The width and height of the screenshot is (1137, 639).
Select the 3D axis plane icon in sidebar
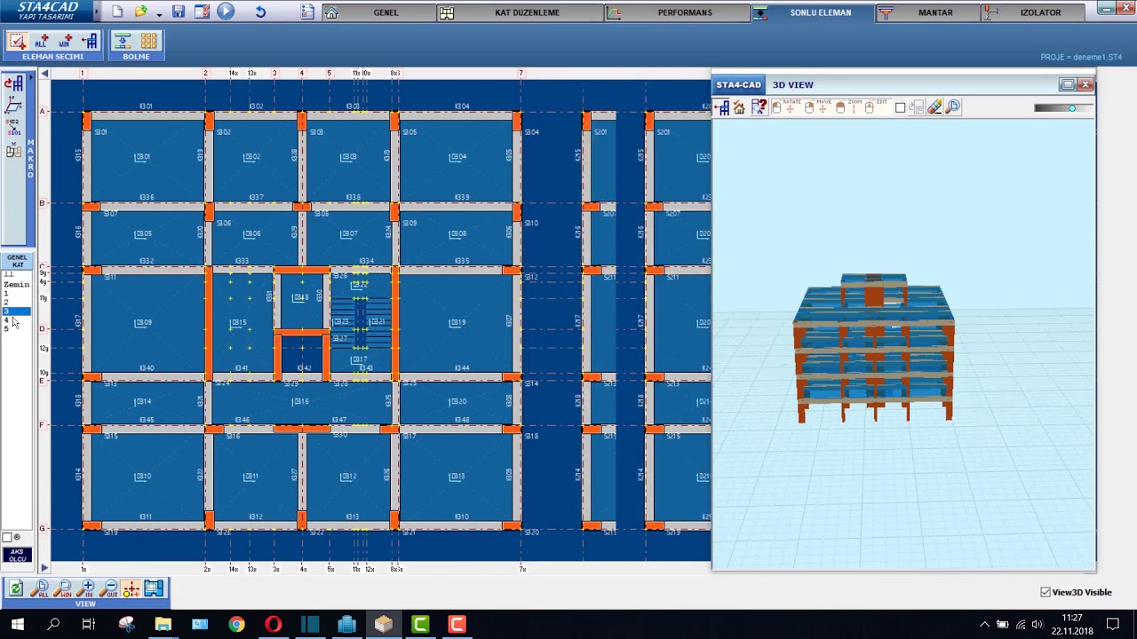click(13, 106)
